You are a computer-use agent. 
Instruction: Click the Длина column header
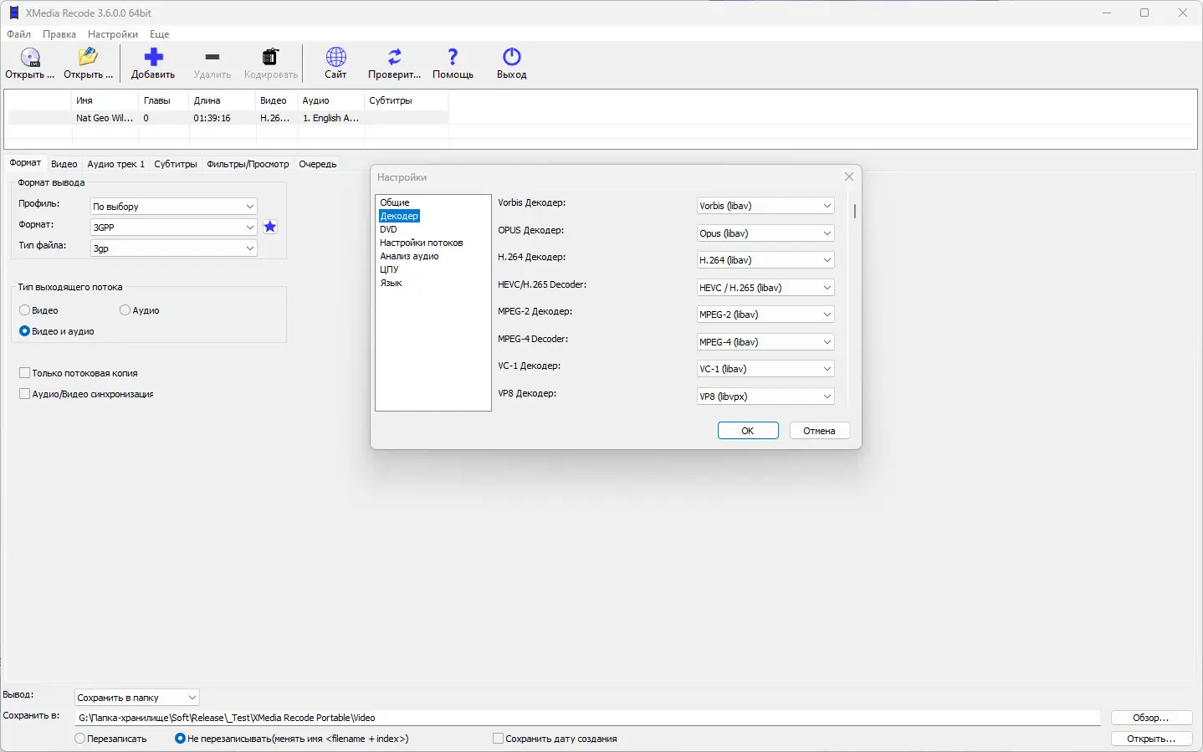tap(222, 100)
